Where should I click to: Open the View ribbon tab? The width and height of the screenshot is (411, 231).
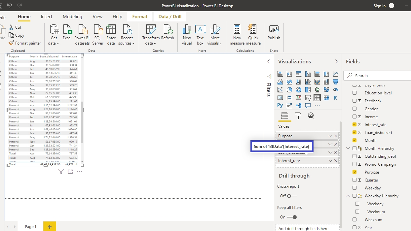[x=97, y=16]
